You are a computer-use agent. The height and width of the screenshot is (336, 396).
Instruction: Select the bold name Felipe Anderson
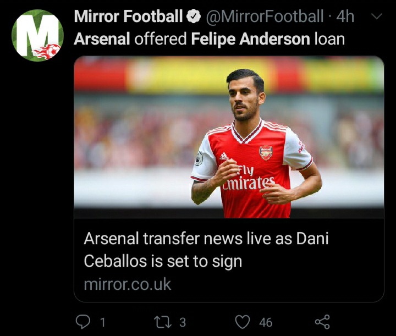pos(249,40)
